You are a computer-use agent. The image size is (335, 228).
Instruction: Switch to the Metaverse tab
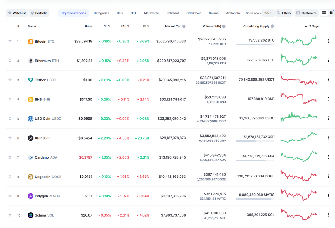[151, 13]
